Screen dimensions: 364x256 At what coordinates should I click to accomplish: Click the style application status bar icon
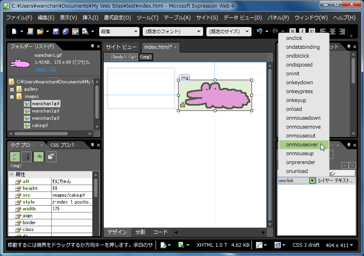coord(277,245)
